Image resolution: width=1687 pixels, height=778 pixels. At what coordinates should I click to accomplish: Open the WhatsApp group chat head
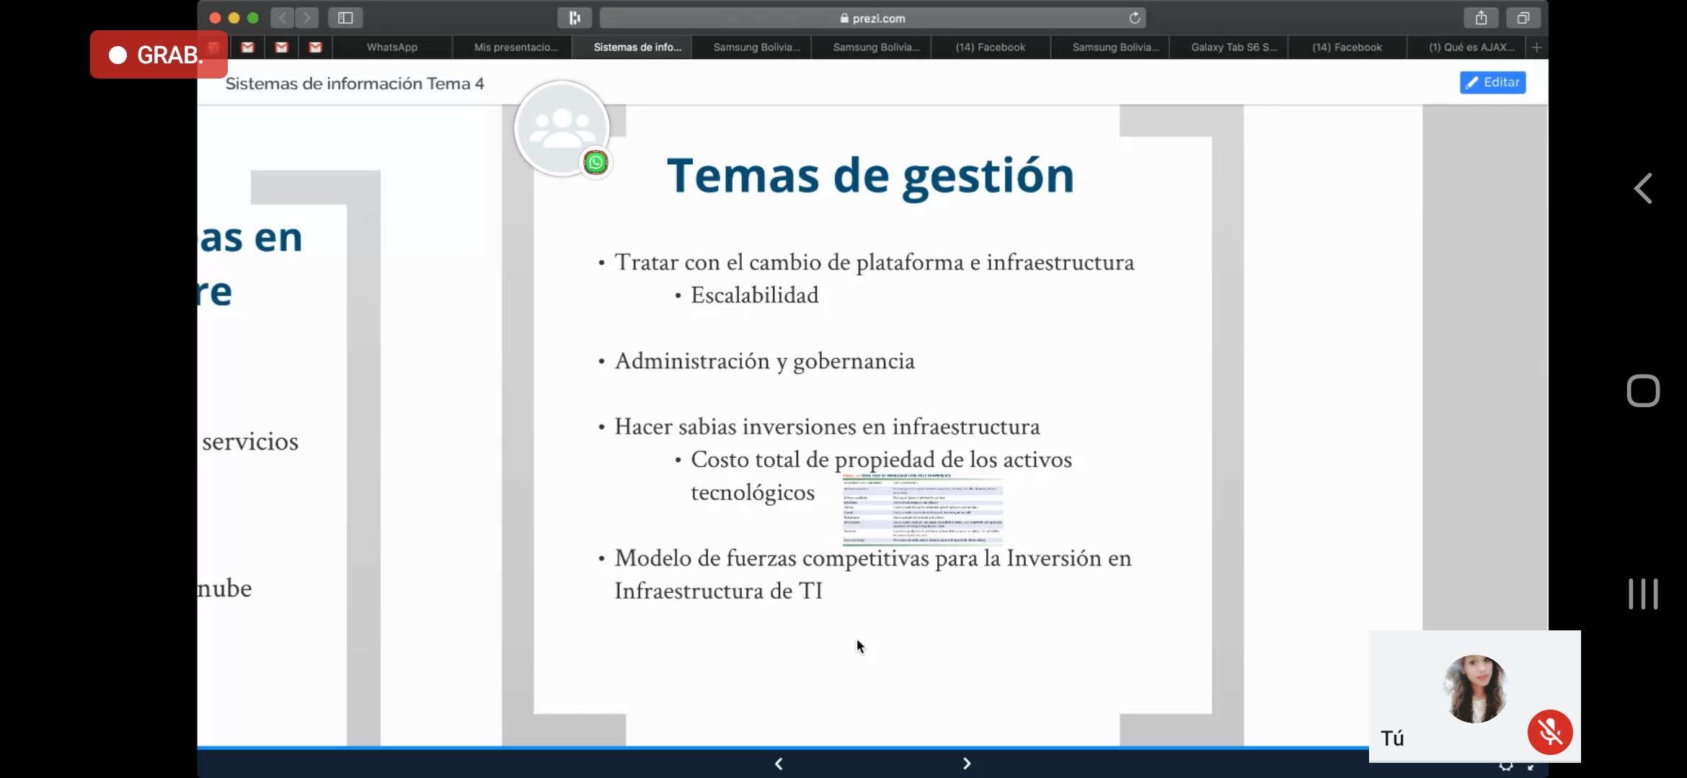click(562, 129)
